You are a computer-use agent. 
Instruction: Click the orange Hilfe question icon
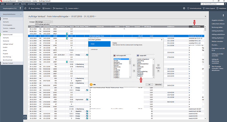(91, 85)
